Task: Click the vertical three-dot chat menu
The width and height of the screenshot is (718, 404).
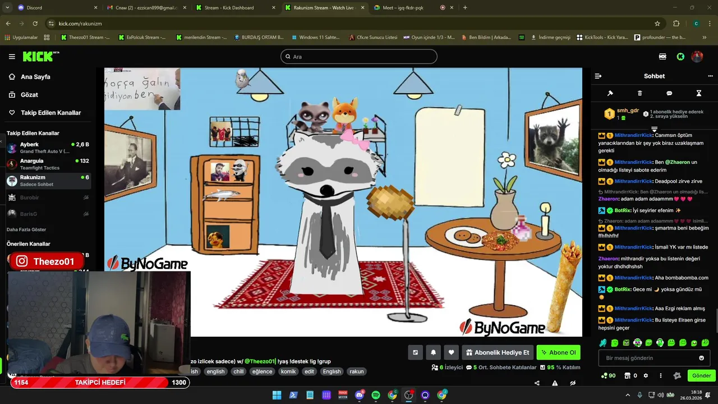Action: point(661,376)
